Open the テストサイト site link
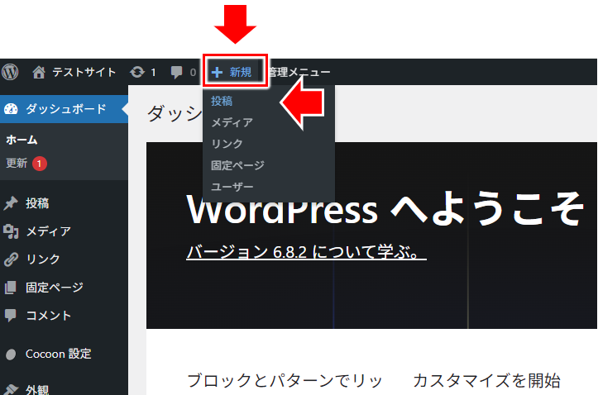 point(84,72)
